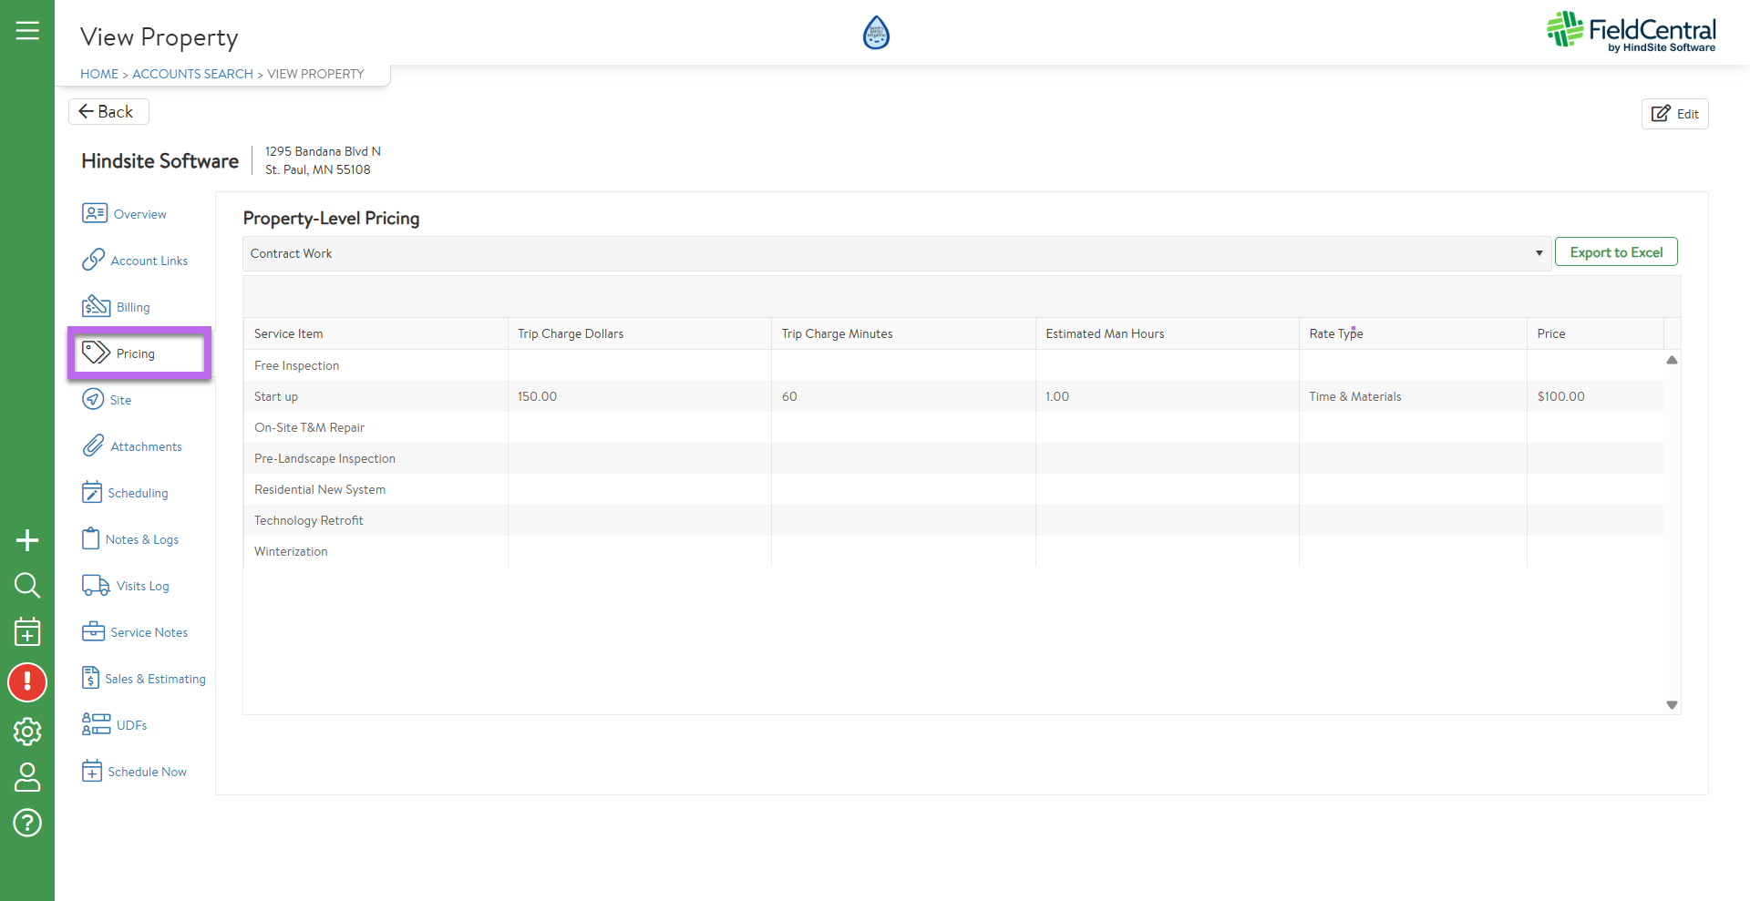The image size is (1750, 901).
Task: Open the red alert notification icon
Action: (27, 681)
